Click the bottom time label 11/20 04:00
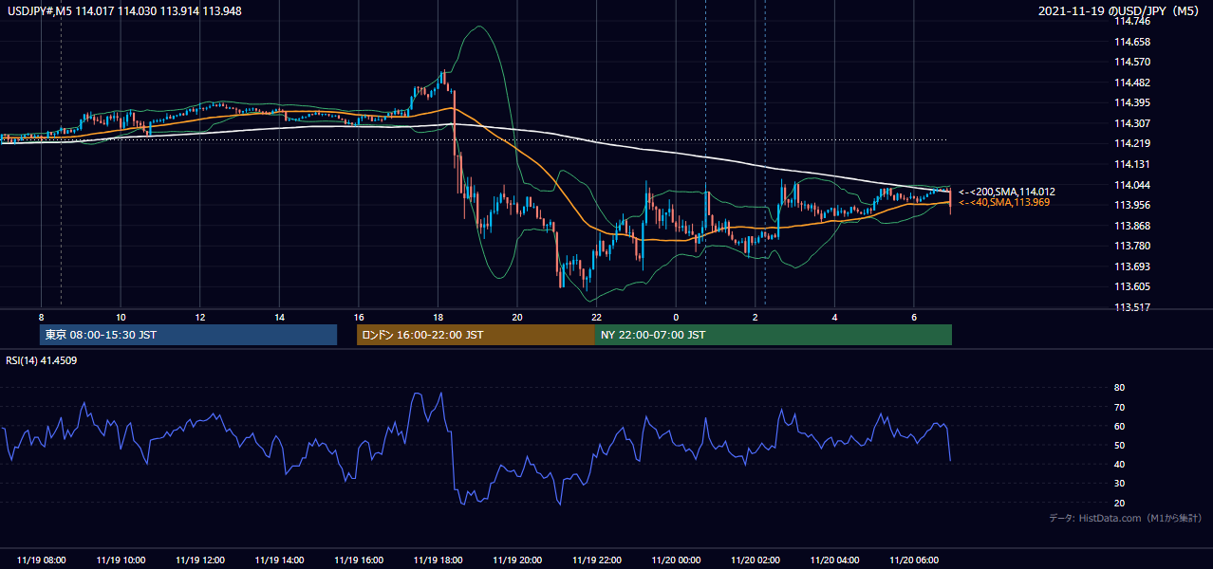 834,560
